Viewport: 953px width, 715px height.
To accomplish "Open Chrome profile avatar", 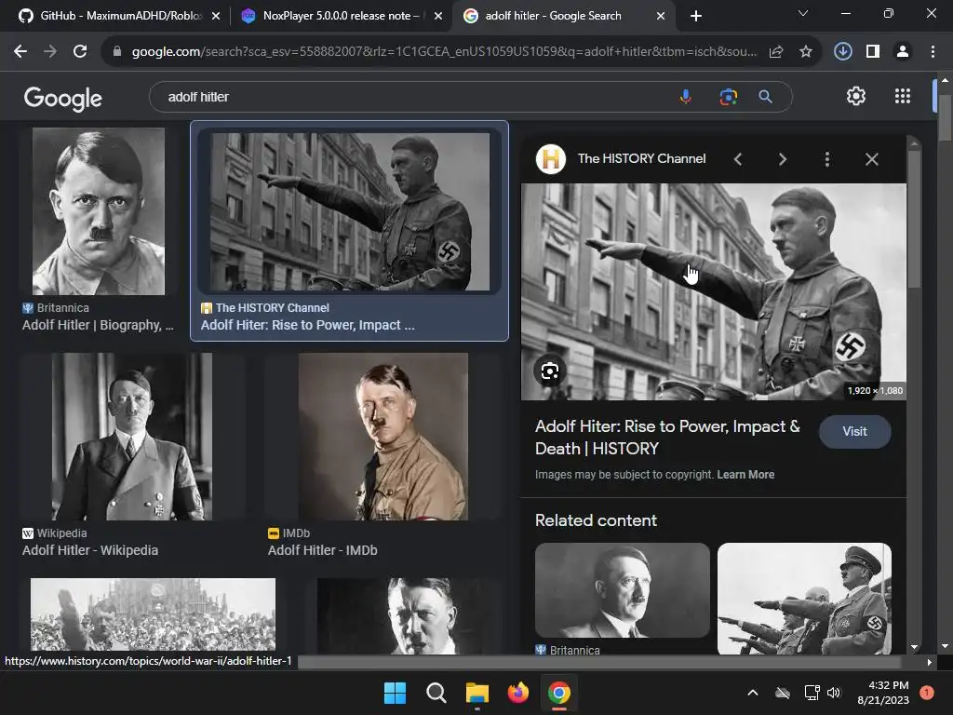I will click(x=903, y=52).
